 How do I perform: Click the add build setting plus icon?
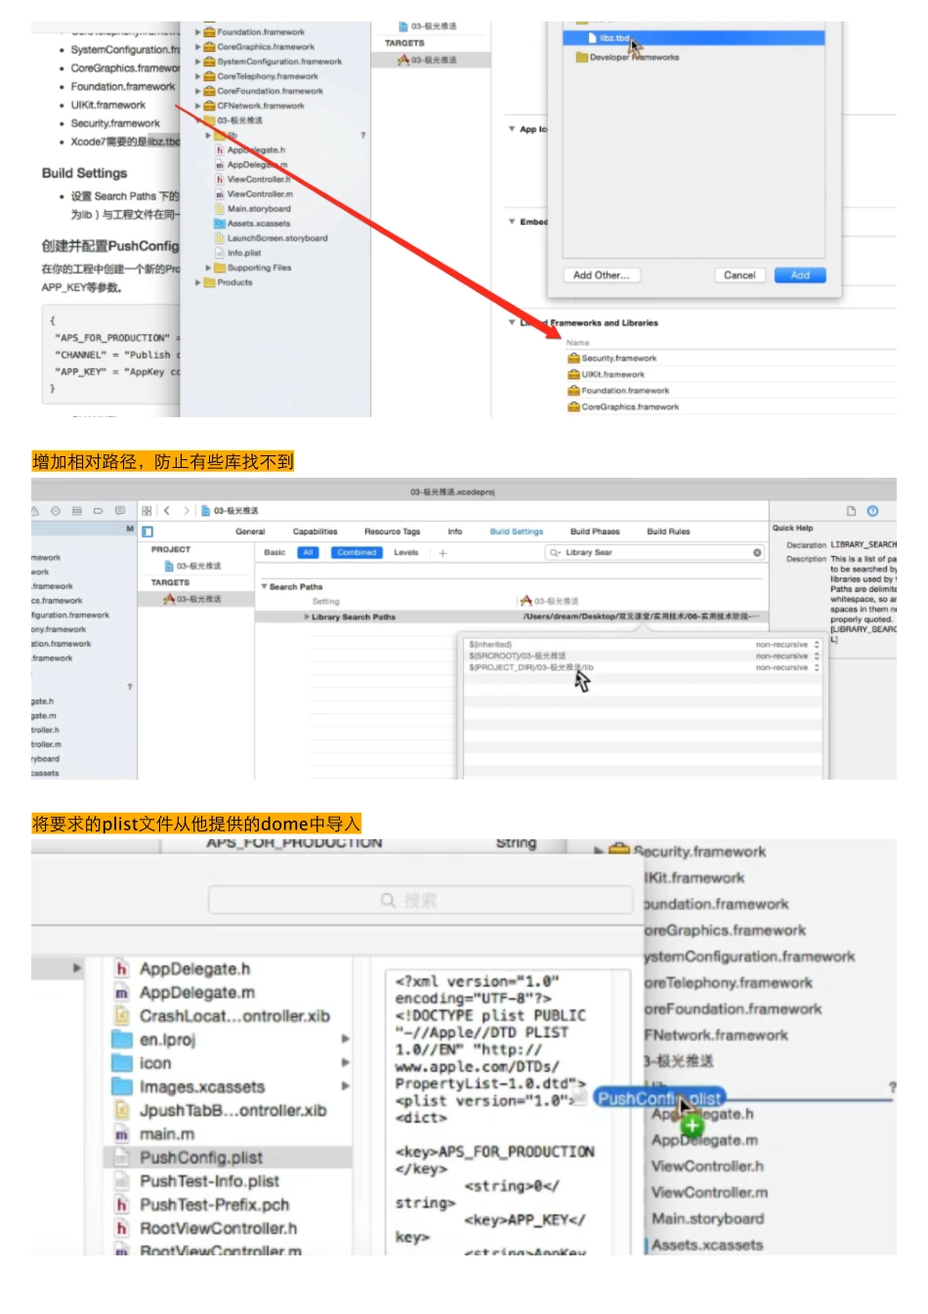click(x=443, y=553)
